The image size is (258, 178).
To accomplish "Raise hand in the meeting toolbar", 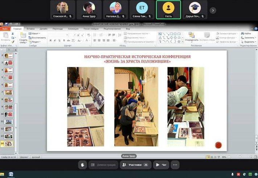I will (82, 165).
